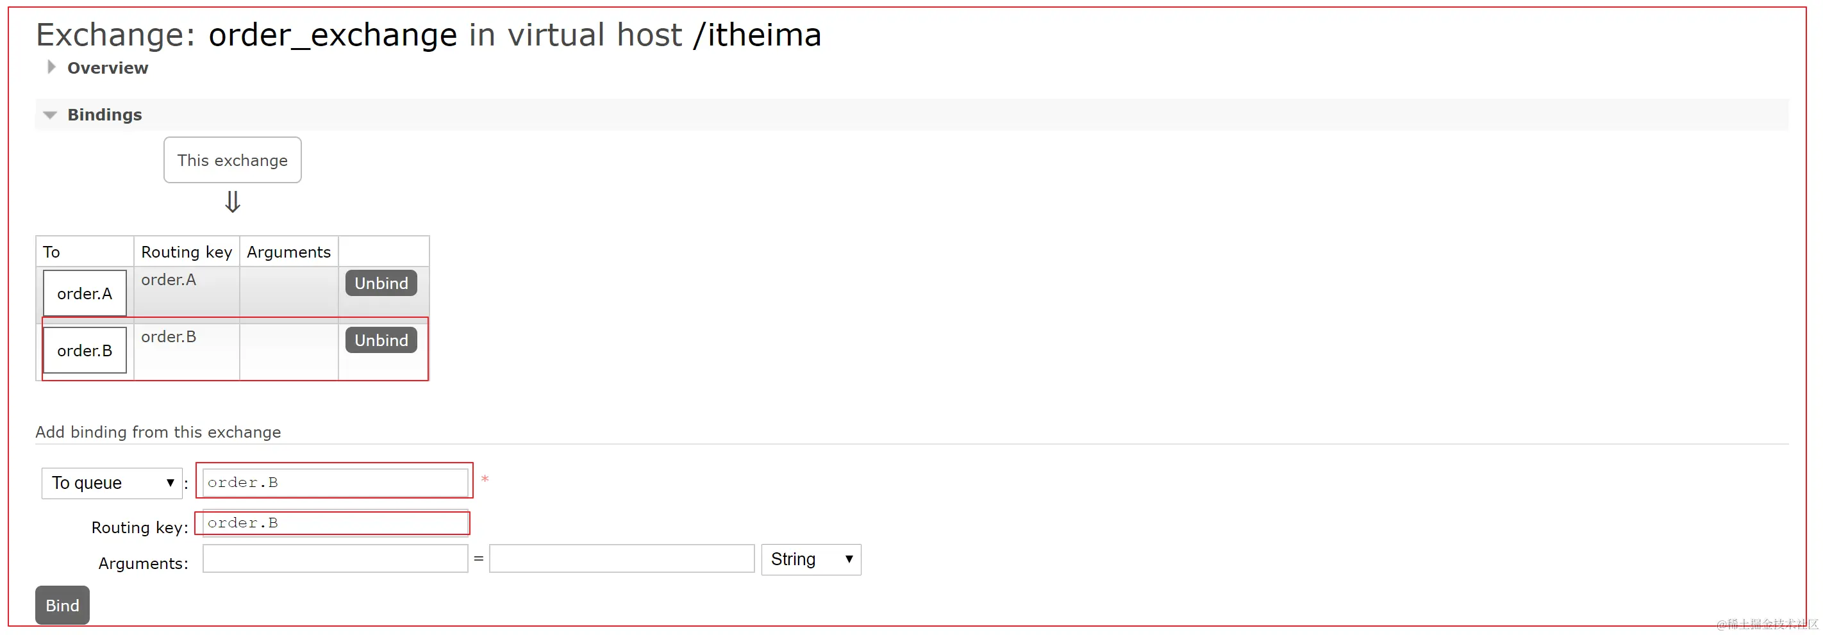The width and height of the screenshot is (1823, 635).
Task: Click the Add binding from this exchange heading
Action: 158,432
